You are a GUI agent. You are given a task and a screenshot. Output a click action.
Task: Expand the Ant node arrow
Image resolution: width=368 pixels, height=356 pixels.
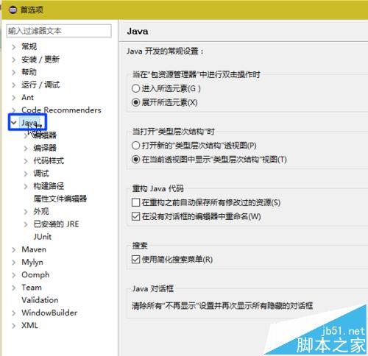coord(14,98)
